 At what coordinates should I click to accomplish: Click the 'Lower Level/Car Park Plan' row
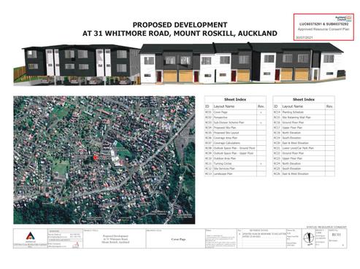pyautogui.click(x=304, y=148)
